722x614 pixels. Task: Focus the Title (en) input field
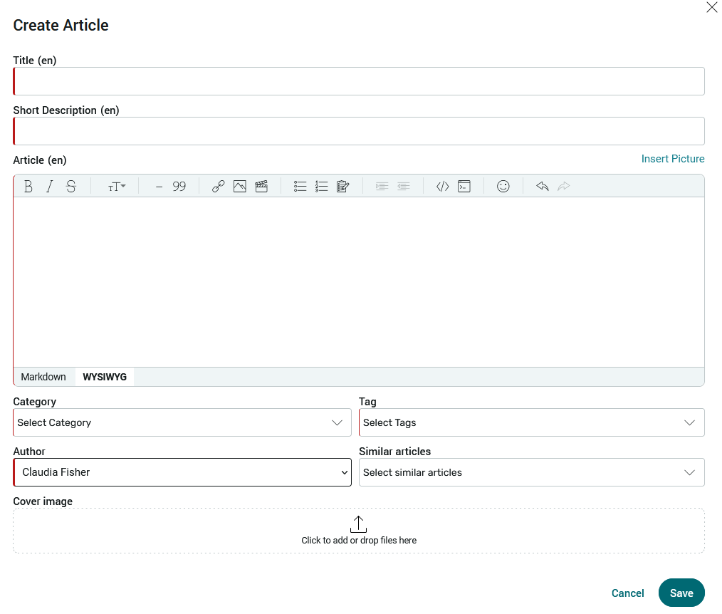(359, 81)
